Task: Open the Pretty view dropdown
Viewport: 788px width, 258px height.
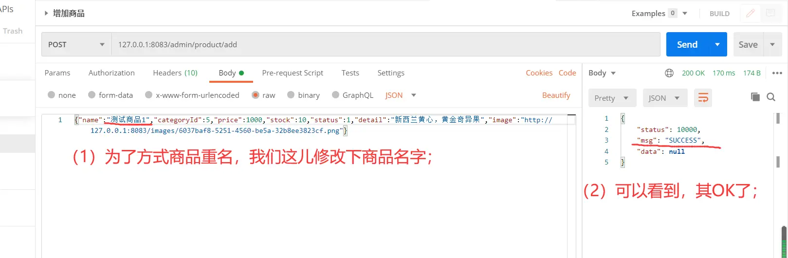Action: point(612,98)
